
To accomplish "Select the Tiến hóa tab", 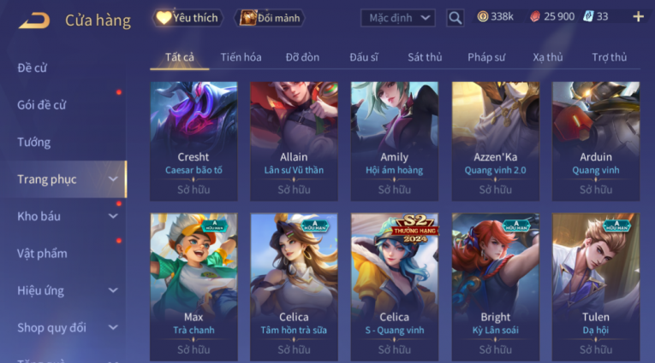I will (241, 57).
